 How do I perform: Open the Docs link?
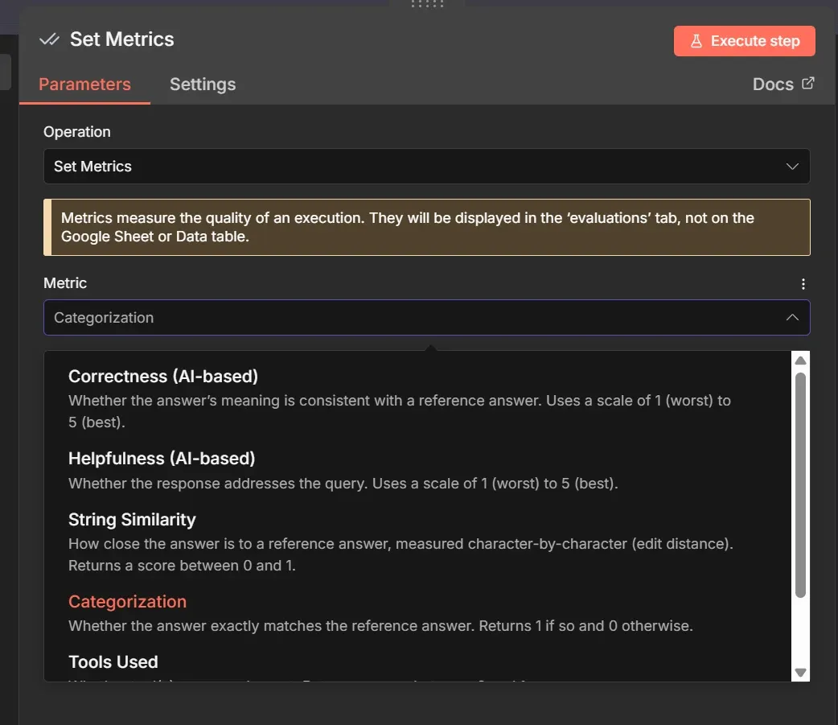pos(772,83)
